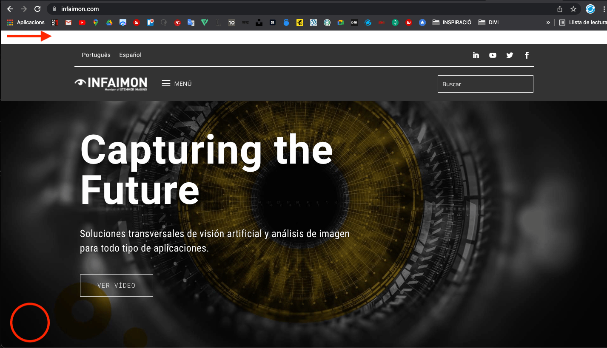
Task: Open the INSPIRACIÓ bookmarks folder
Action: (452, 23)
